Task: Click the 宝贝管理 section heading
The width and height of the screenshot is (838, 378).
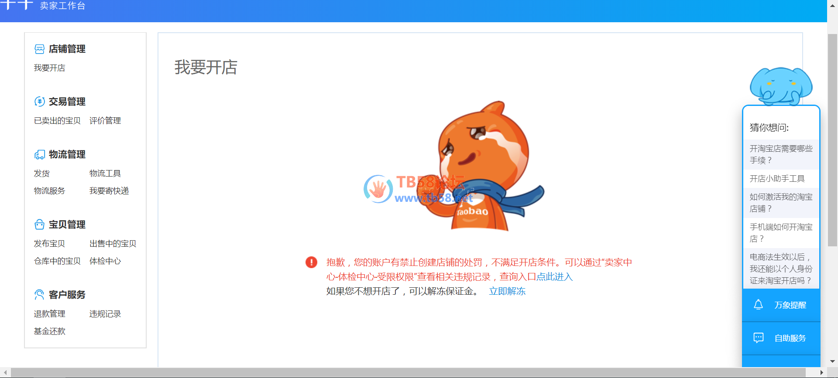Action: (67, 225)
